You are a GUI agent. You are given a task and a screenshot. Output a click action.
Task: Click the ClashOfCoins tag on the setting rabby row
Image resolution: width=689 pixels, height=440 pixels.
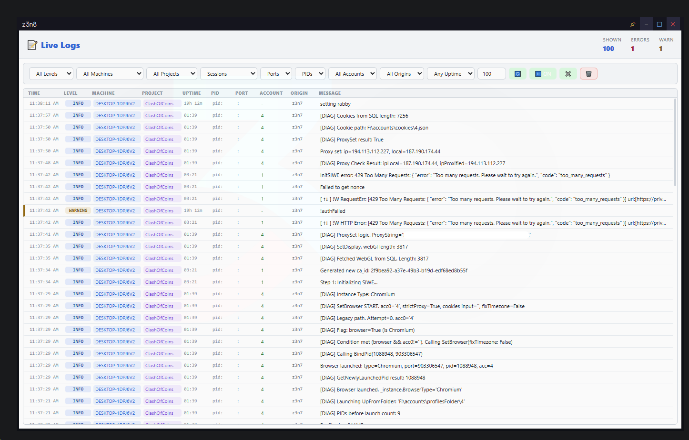click(159, 104)
